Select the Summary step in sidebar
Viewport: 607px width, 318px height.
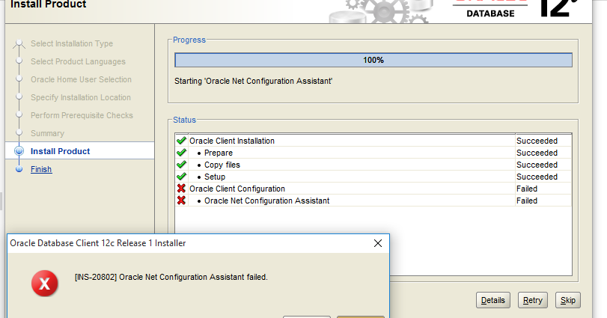pos(47,133)
